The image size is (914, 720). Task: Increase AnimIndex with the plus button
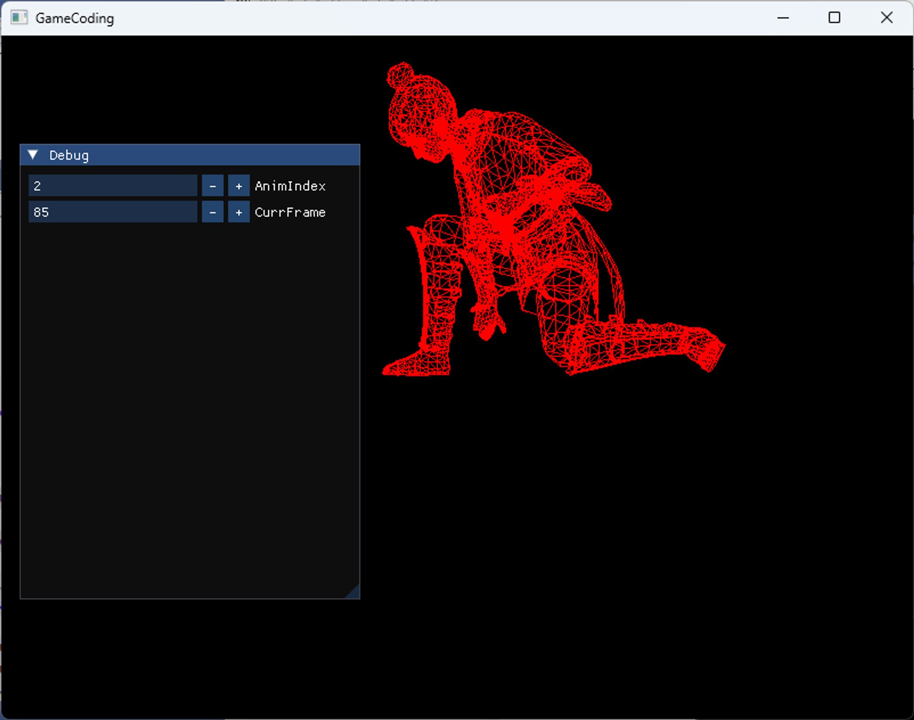click(x=239, y=186)
